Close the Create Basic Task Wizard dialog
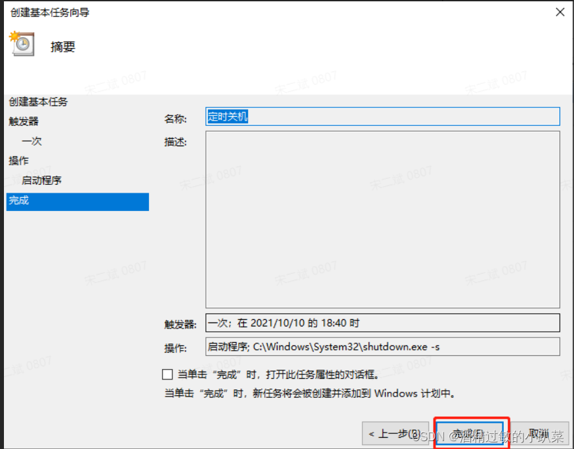 pyautogui.click(x=560, y=12)
